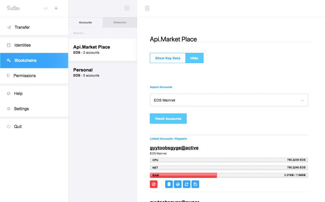
Task: Click the blue chip resources icon
Action: pos(169,184)
